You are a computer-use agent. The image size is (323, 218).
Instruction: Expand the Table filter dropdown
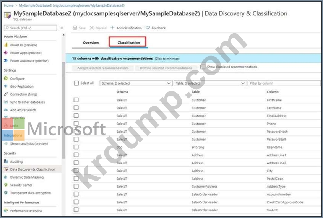210,83
